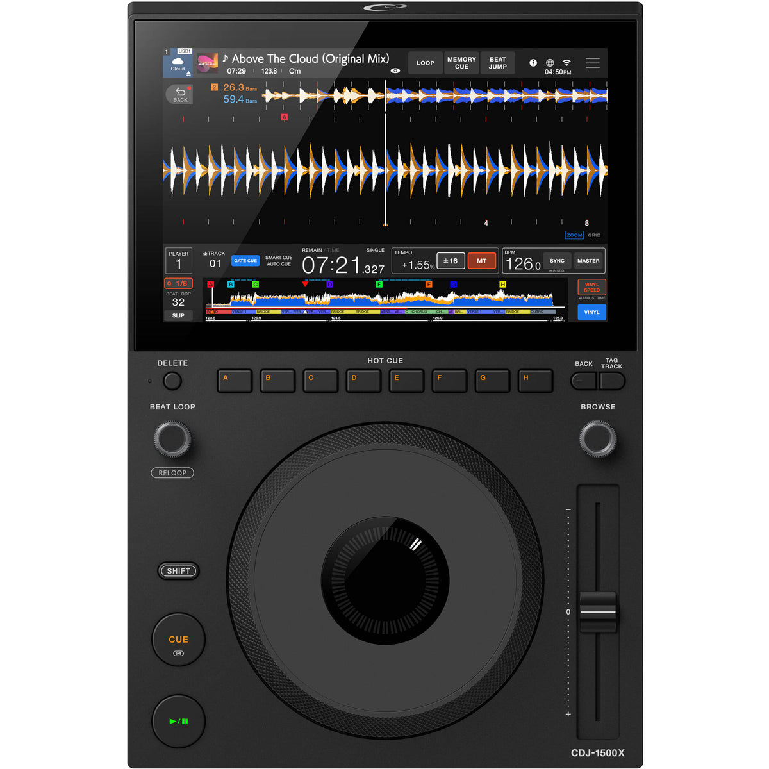
Task: Toggle SLIP mode
Action: click(x=178, y=315)
